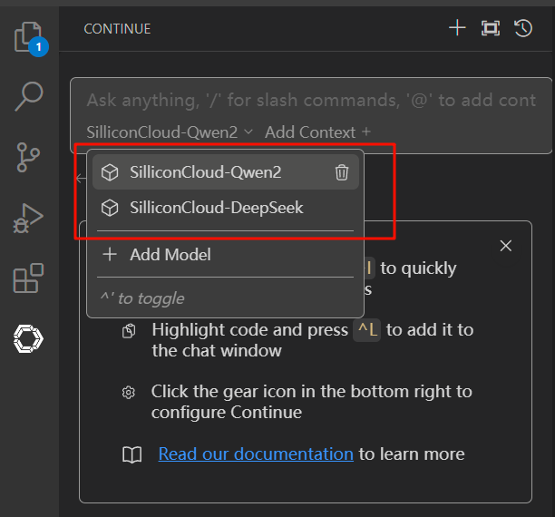
Task: Click Add Context below the prompt box
Action: pos(317,132)
